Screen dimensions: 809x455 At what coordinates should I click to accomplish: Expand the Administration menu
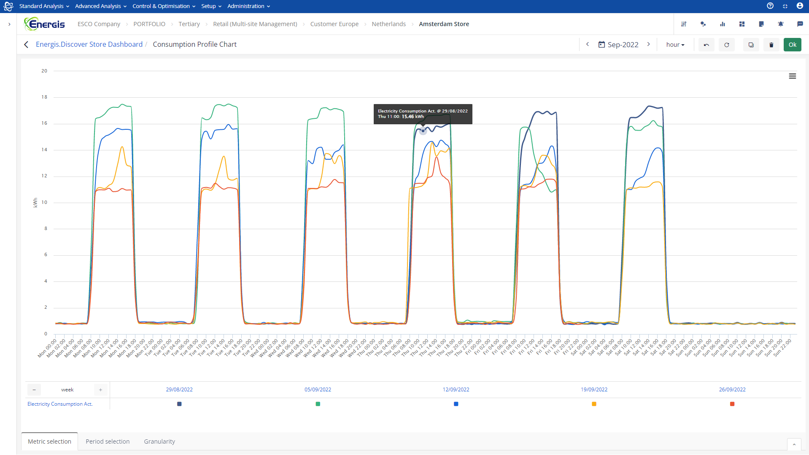coord(248,6)
